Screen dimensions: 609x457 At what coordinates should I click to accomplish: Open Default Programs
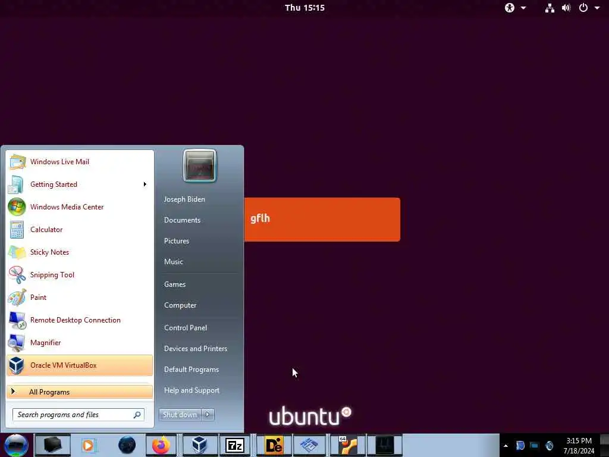(x=192, y=370)
